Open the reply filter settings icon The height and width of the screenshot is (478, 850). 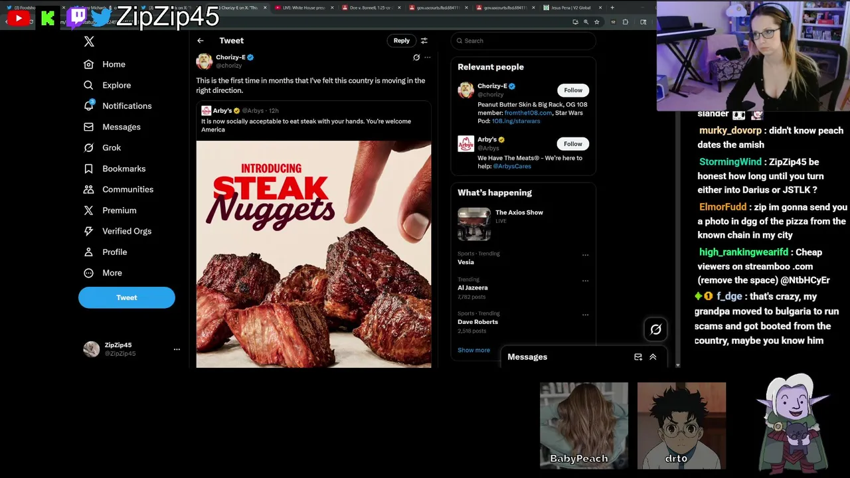pyautogui.click(x=424, y=40)
